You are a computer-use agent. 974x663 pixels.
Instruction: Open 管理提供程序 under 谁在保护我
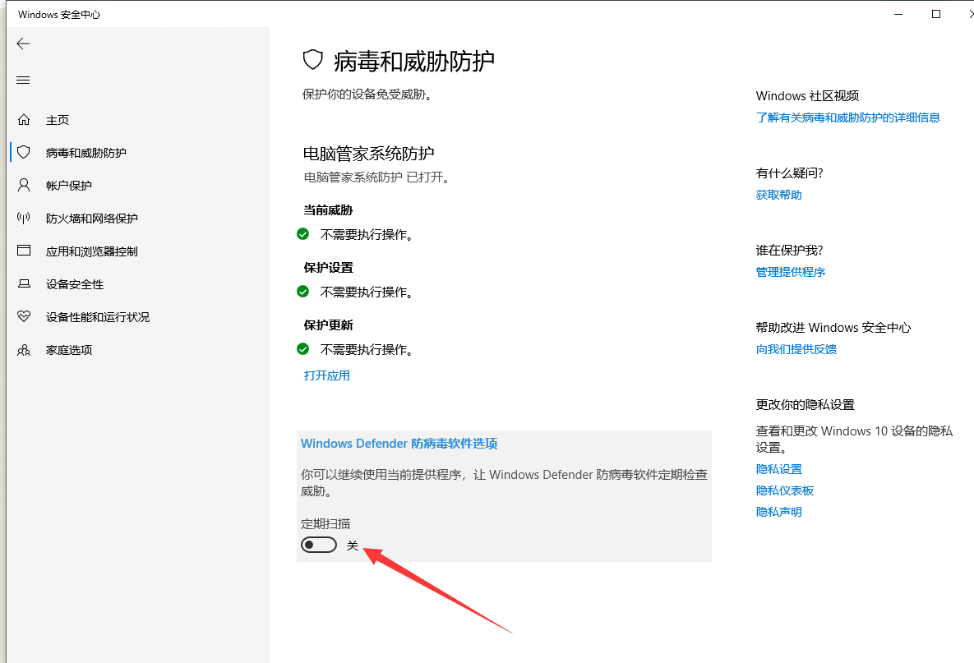click(x=790, y=272)
